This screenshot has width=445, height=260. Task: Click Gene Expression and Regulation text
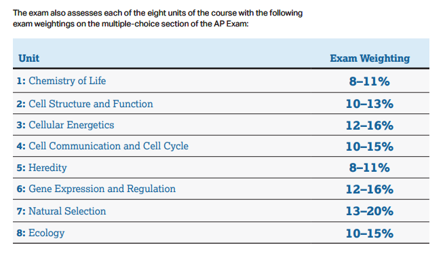[x=102, y=189]
